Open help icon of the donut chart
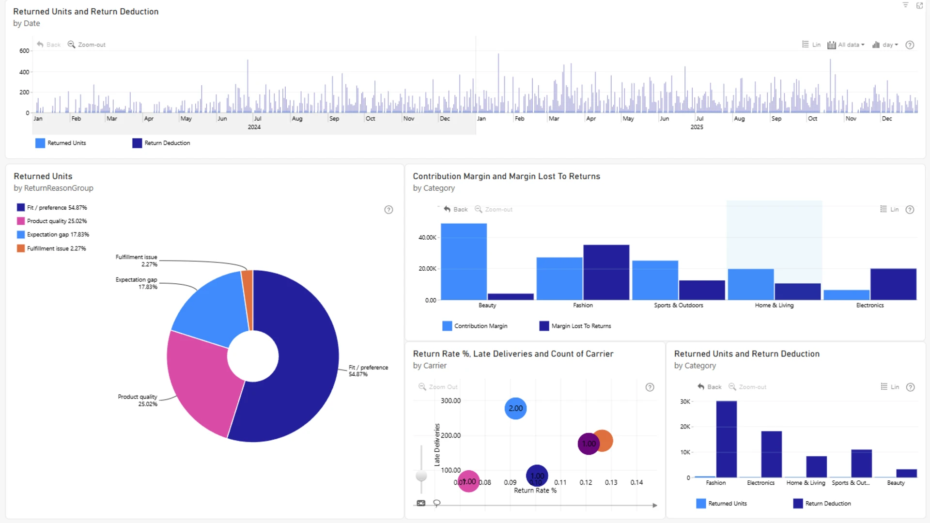The image size is (930, 523). point(388,210)
